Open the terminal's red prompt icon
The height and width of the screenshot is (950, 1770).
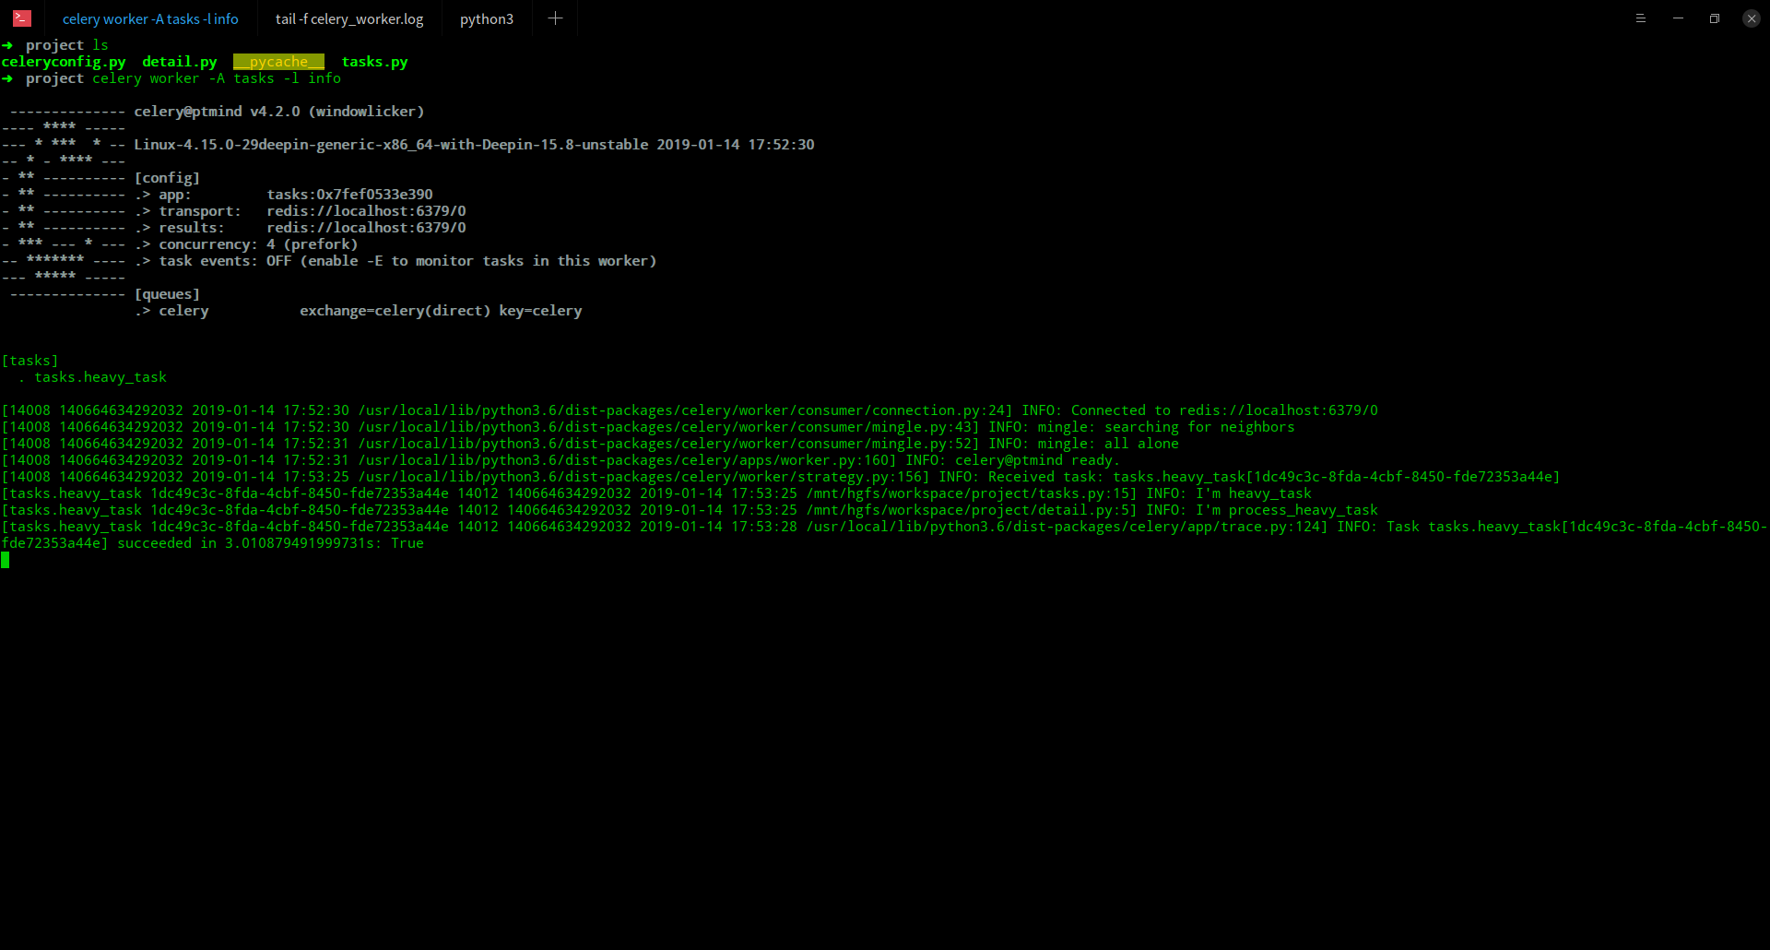tap(20, 18)
